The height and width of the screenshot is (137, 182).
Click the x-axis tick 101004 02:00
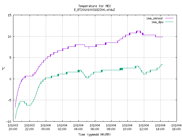coord(62,127)
